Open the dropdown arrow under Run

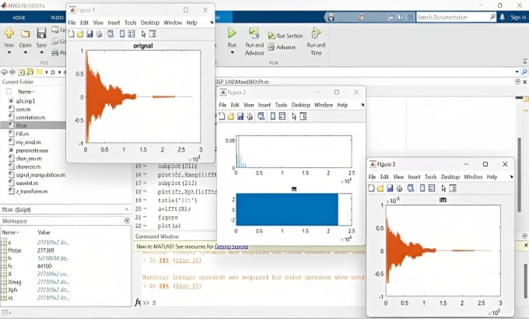pos(232,52)
